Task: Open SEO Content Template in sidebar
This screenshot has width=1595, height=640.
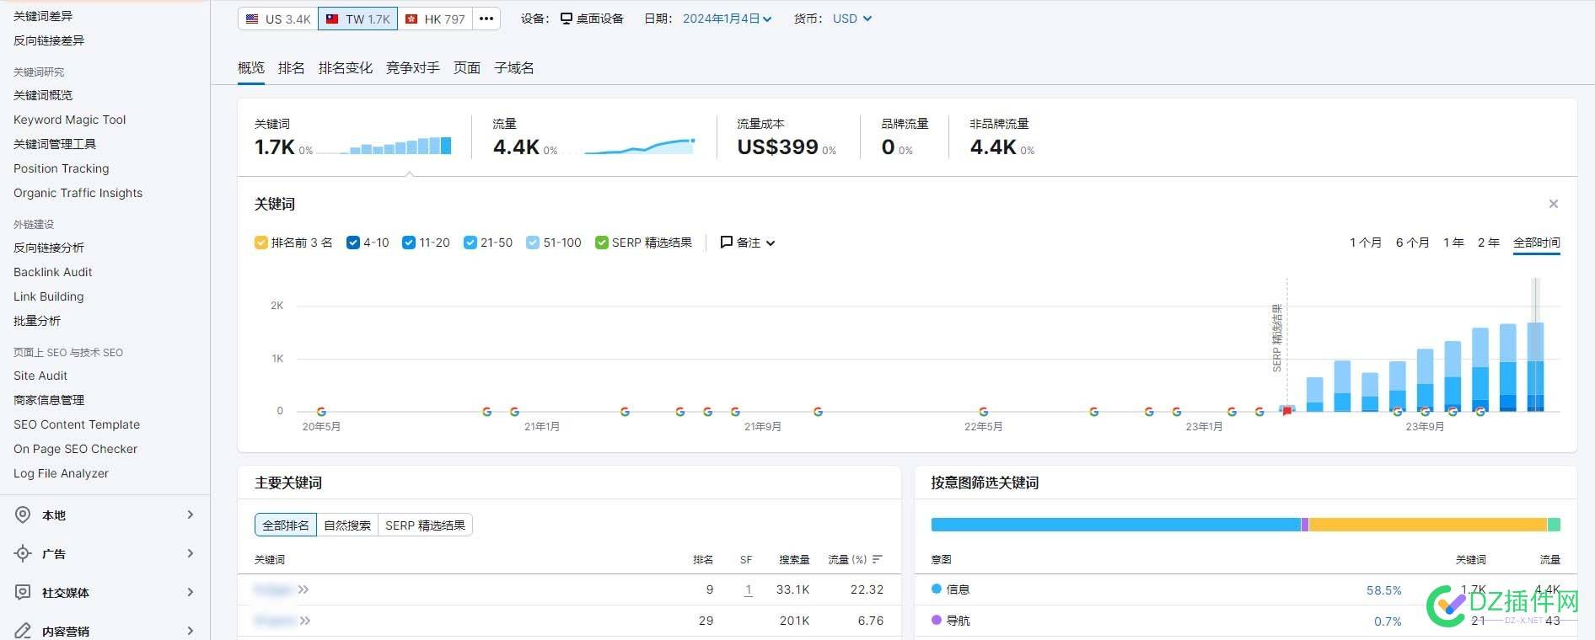Action: pyautogui.click(x=77, y=424)
